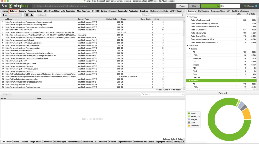Switch to Spelling & Grammar tab

tap(241, 11)
